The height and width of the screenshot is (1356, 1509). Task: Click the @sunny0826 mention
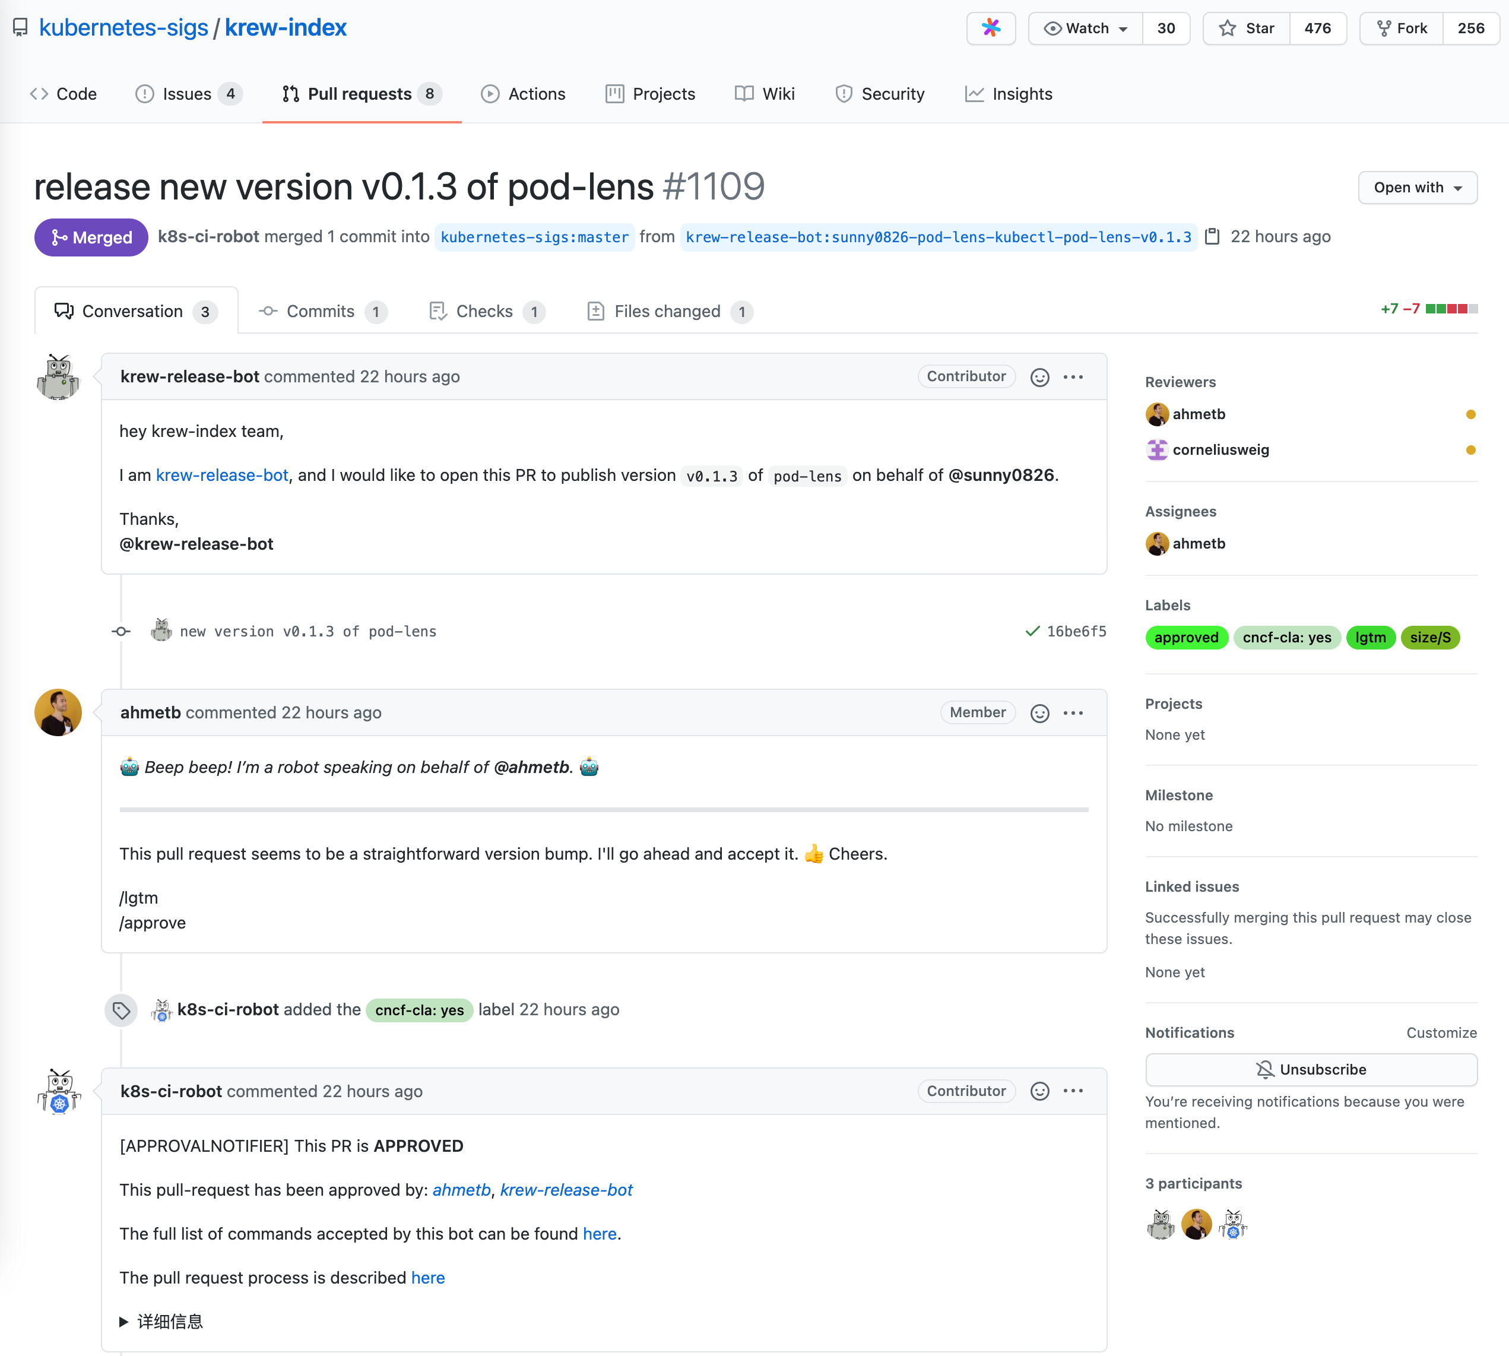tap(1001, 476)
